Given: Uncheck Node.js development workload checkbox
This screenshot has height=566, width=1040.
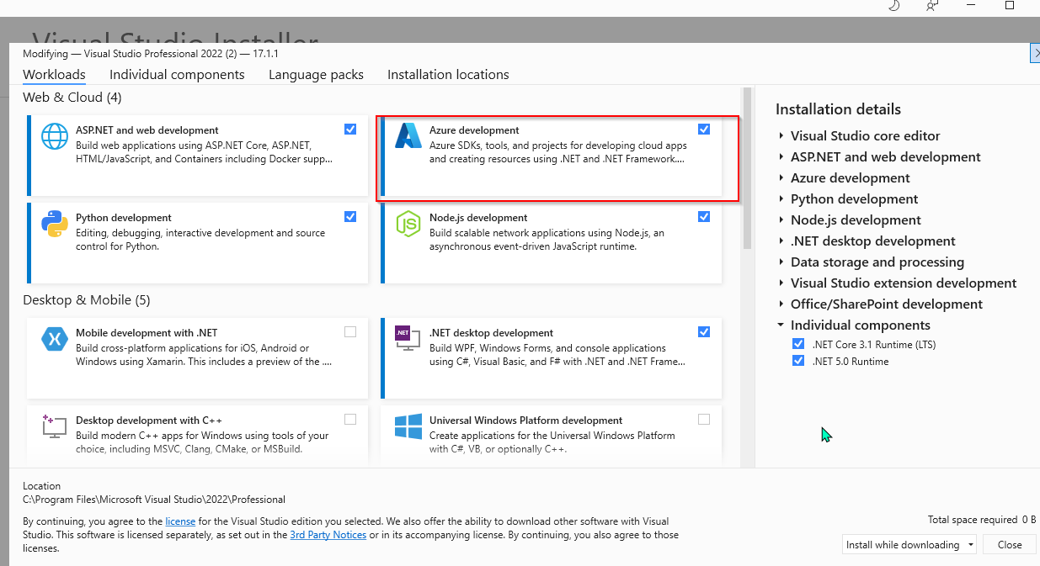Looking at the screenshot, I should click(x=704, y=217).
